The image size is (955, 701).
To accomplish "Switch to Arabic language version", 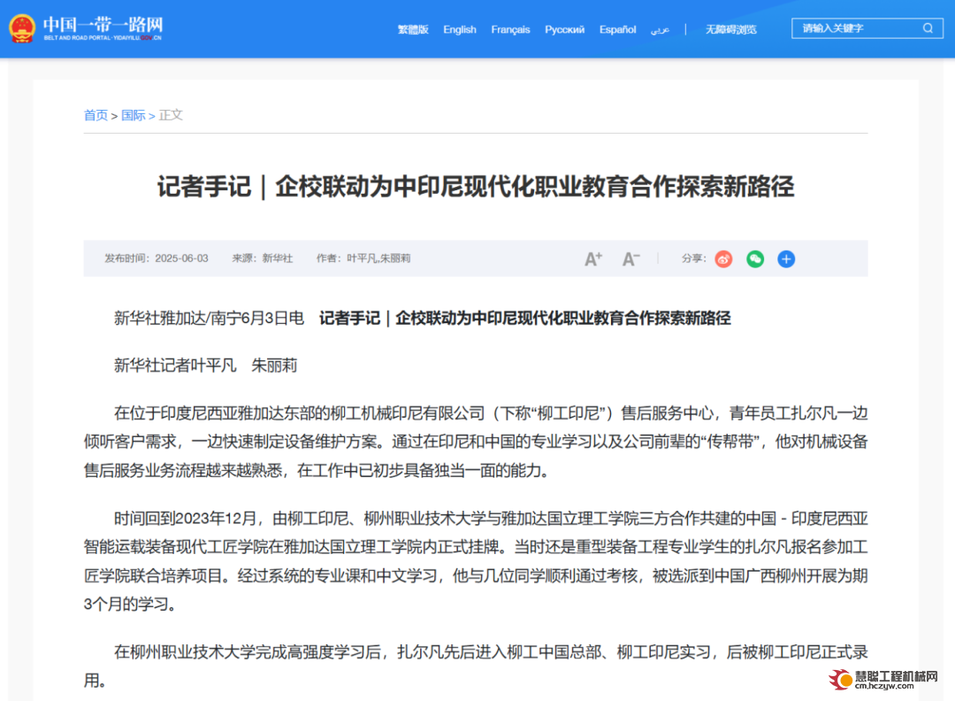I will pyautogui.click(x=660, y=29).
